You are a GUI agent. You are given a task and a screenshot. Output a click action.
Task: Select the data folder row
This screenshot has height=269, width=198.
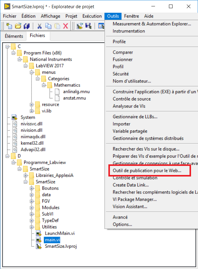[x=46, y=195]
